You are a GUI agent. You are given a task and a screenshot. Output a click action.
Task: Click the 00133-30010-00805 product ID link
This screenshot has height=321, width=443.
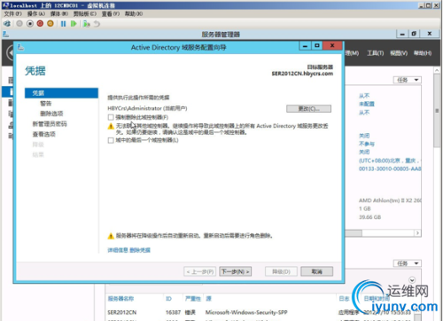(390, 168)
